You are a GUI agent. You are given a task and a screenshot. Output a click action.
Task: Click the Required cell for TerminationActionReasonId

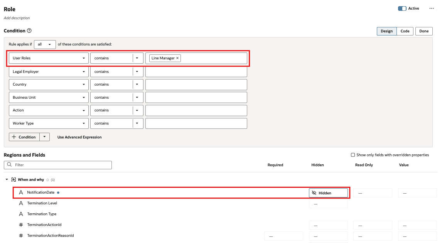pyautogui.click(x=283, y=236)
